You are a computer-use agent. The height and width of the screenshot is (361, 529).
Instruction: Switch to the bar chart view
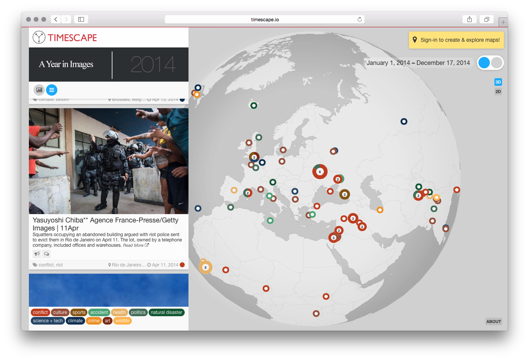point(39,90)
